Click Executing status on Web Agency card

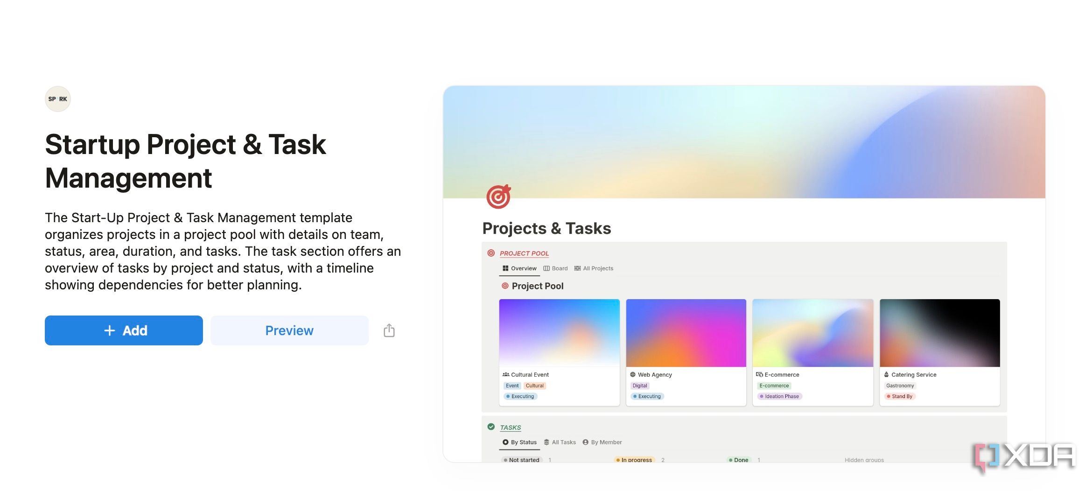[647, 396]
